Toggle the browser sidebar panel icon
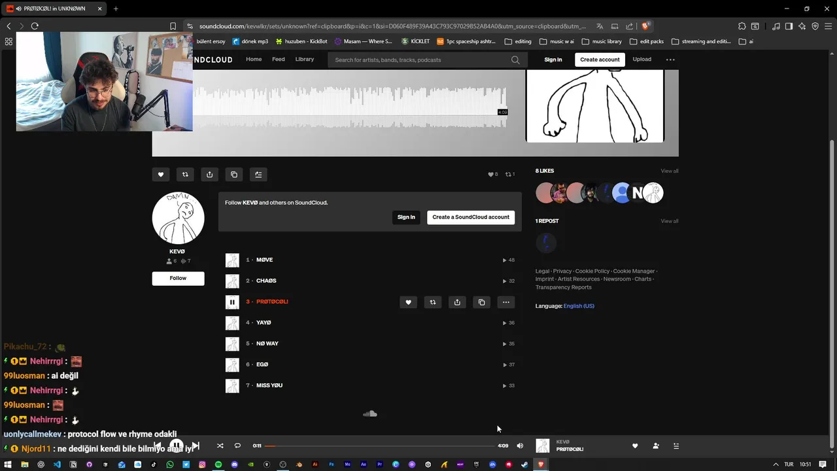The width and height of the screenshot is (837, 471). tap(789, 26)
